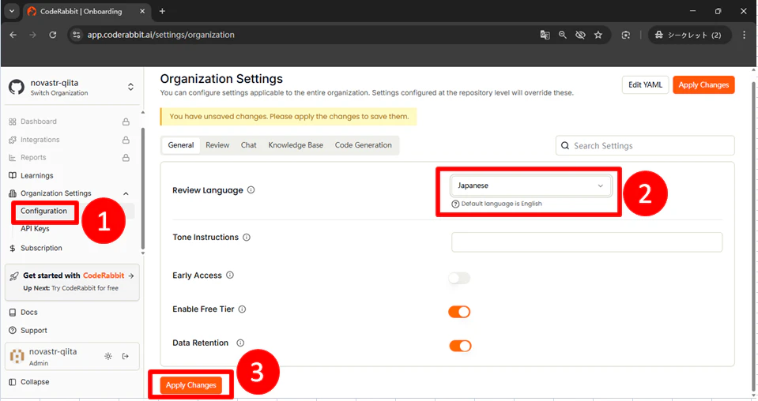Image resolution: width=758 pixels, height=401 pixels.
Task: Select Configuration under Organization Settings
Action: [43, 211]
